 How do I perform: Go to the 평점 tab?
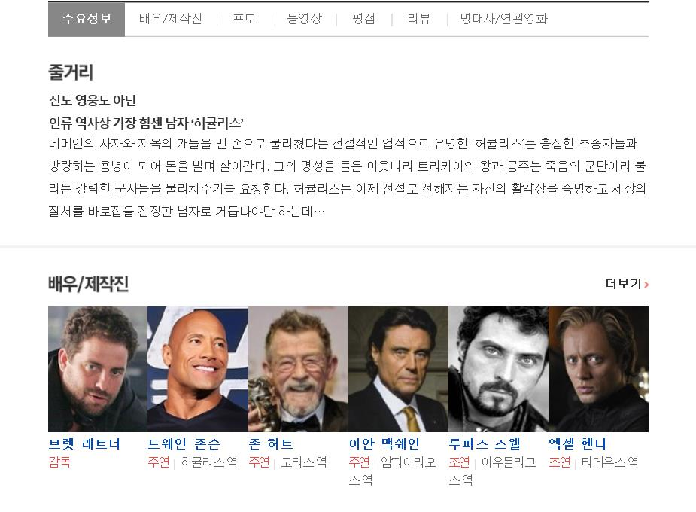[364, 19]
